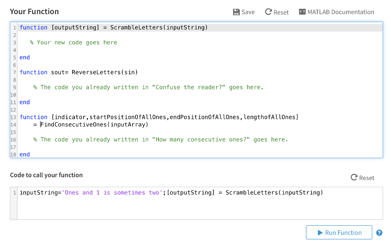
Task: Open MATLAB Documentation via its text link
Action: pos(340,12)
